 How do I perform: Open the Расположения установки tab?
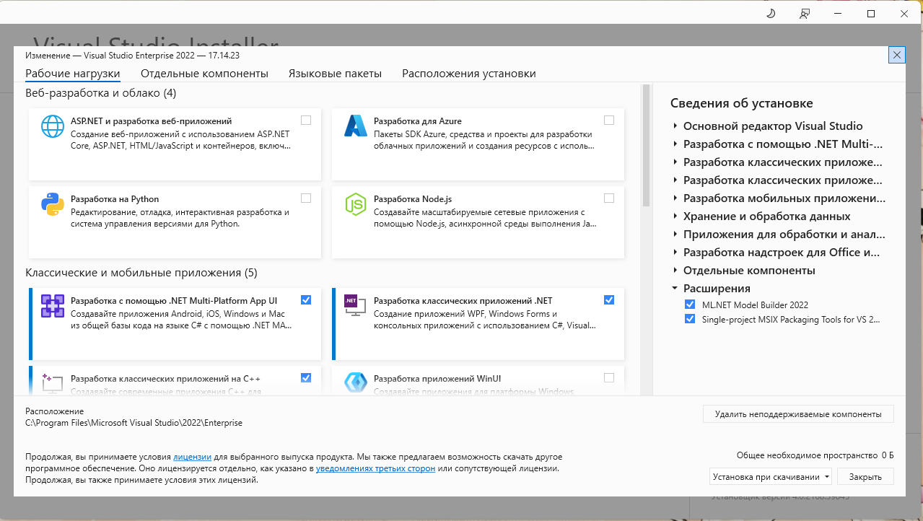click(469, 74)
